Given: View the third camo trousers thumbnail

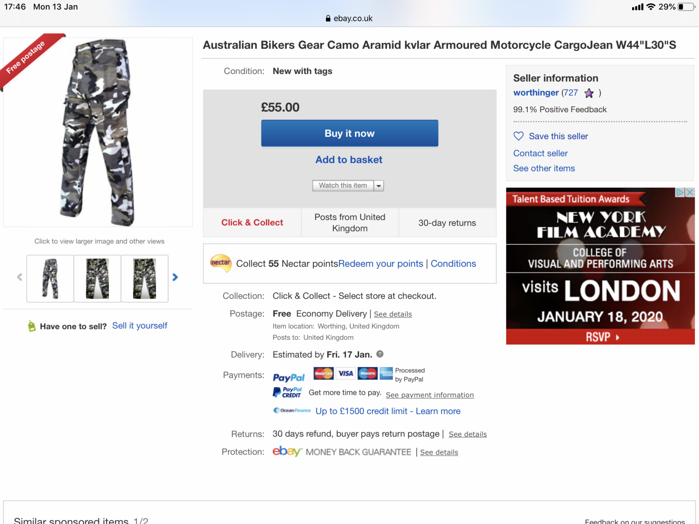Looking at the screenshot, I should pos(145,279).
